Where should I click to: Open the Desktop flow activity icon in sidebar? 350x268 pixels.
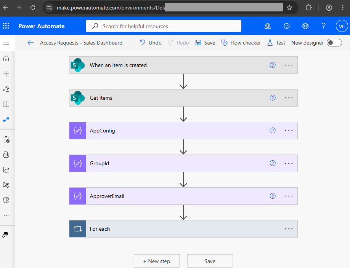(x=6, y=185)
